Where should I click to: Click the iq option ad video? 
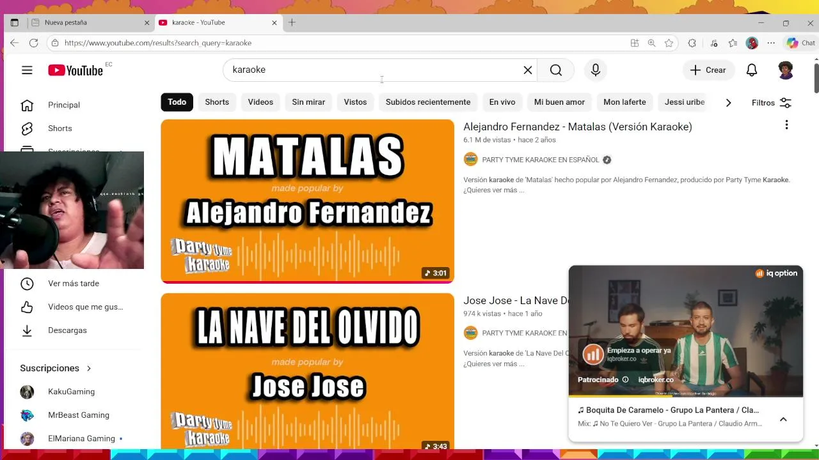tap(685, 331)
